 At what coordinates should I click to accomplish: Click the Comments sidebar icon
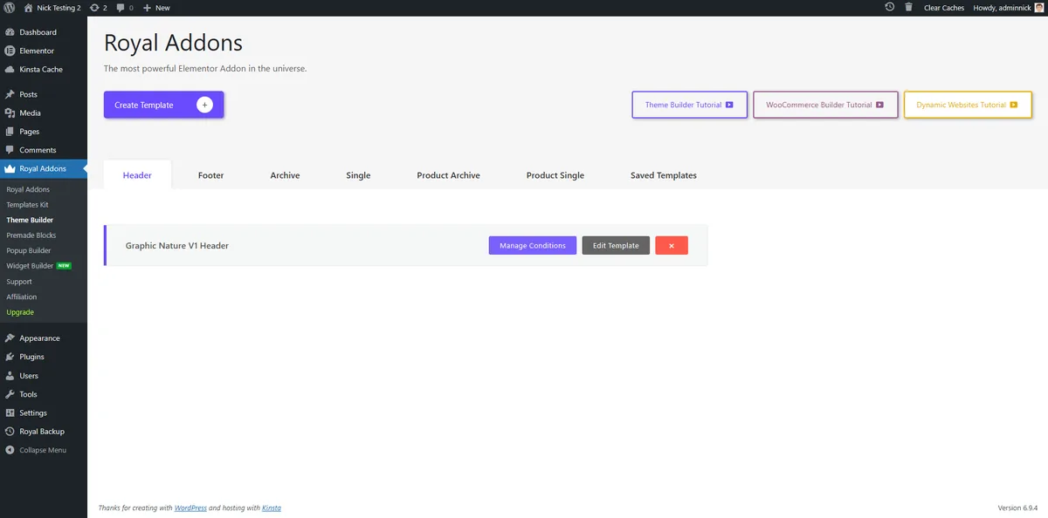tap(10, 150)
